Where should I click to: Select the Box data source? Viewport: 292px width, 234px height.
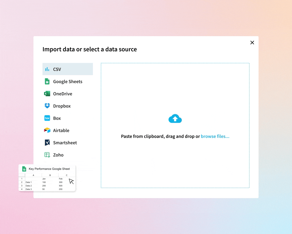coord(68,118)
